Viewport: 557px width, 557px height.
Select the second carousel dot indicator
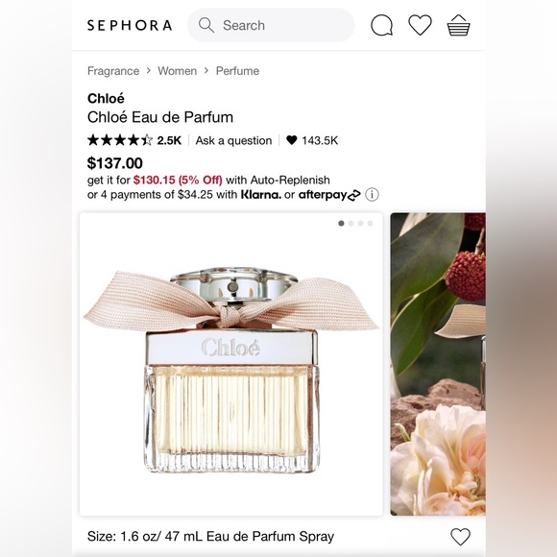coord(351,223)
